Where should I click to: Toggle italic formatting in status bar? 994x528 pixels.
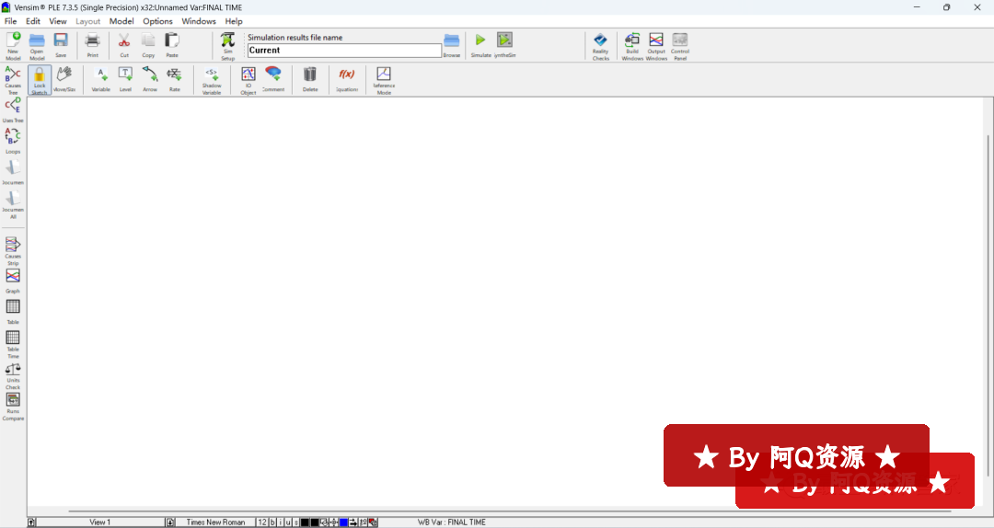pyautogui.click(x=281, y=522)
